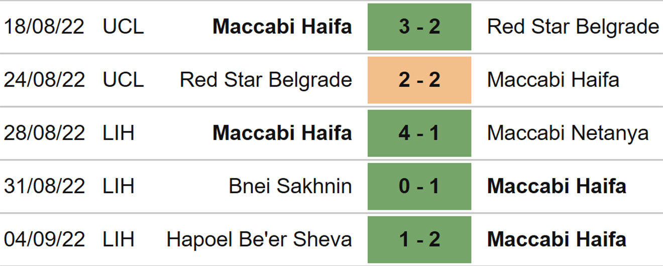The height and width of the screenshot is (266, 663).
Task: Click Maccabi Netanya team name
Action: click(x=568, y=134)
